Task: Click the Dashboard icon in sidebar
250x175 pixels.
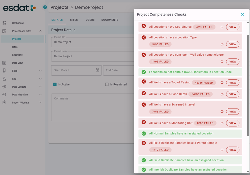Action: (x=4, y=23)
